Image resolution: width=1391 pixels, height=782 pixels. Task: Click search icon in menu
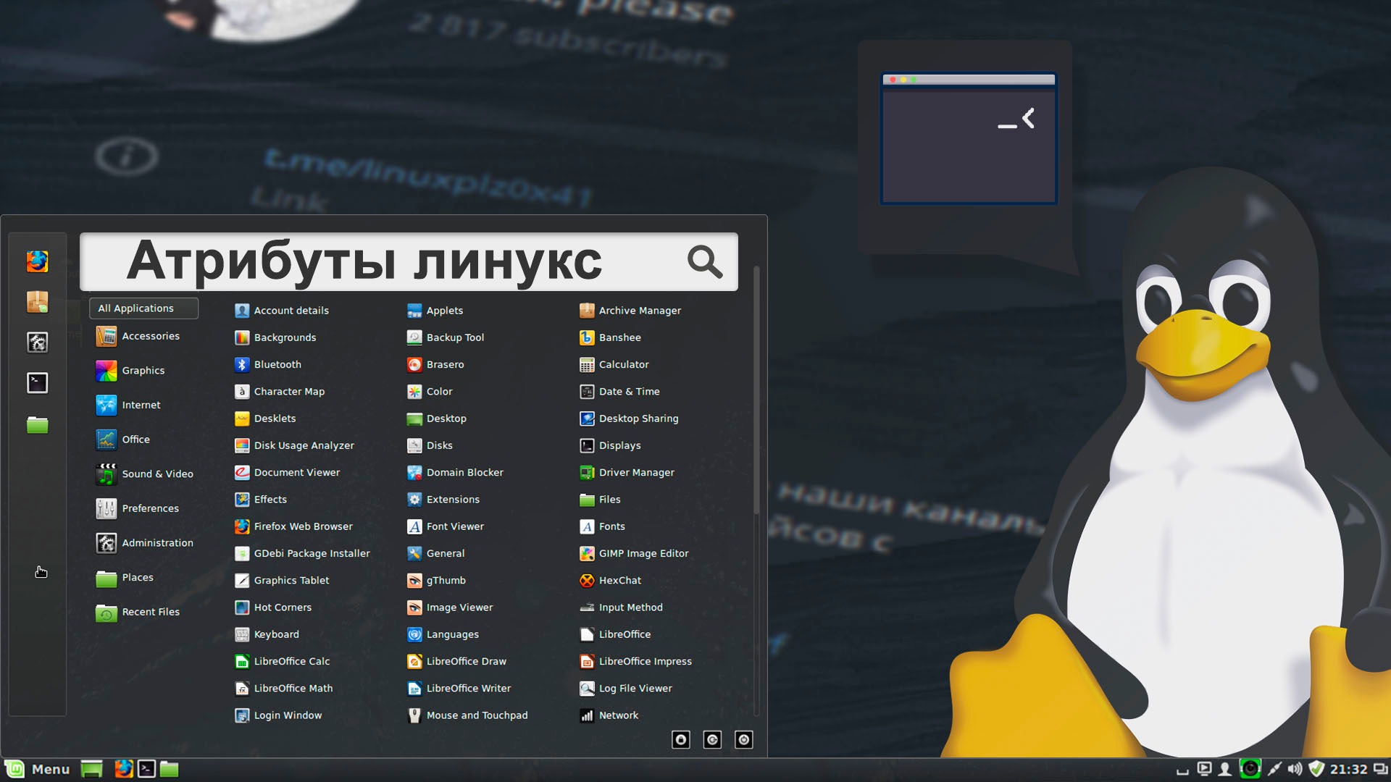(x=707, y=263)
